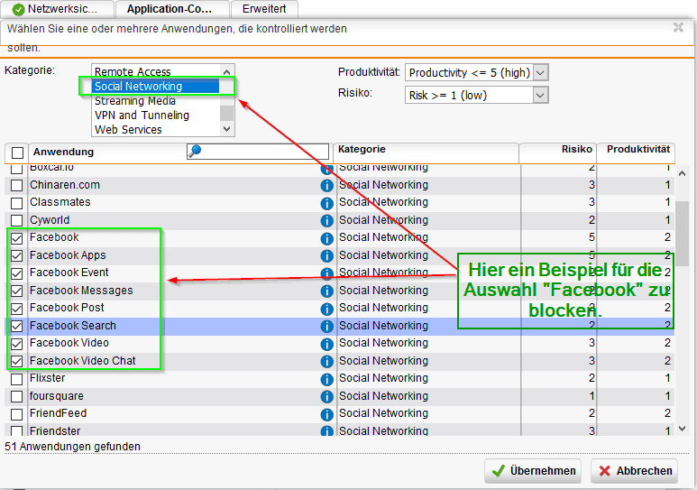
Task: Click category list scrollbar thumb
Action: [226, 113]
